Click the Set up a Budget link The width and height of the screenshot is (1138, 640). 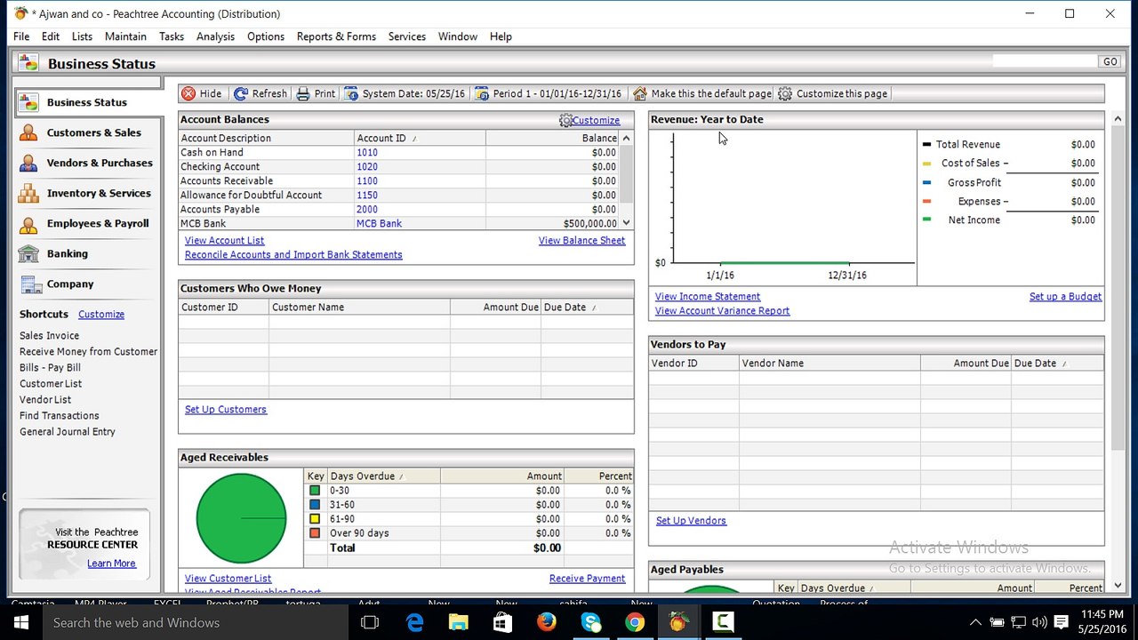(x=1065, y=297)
